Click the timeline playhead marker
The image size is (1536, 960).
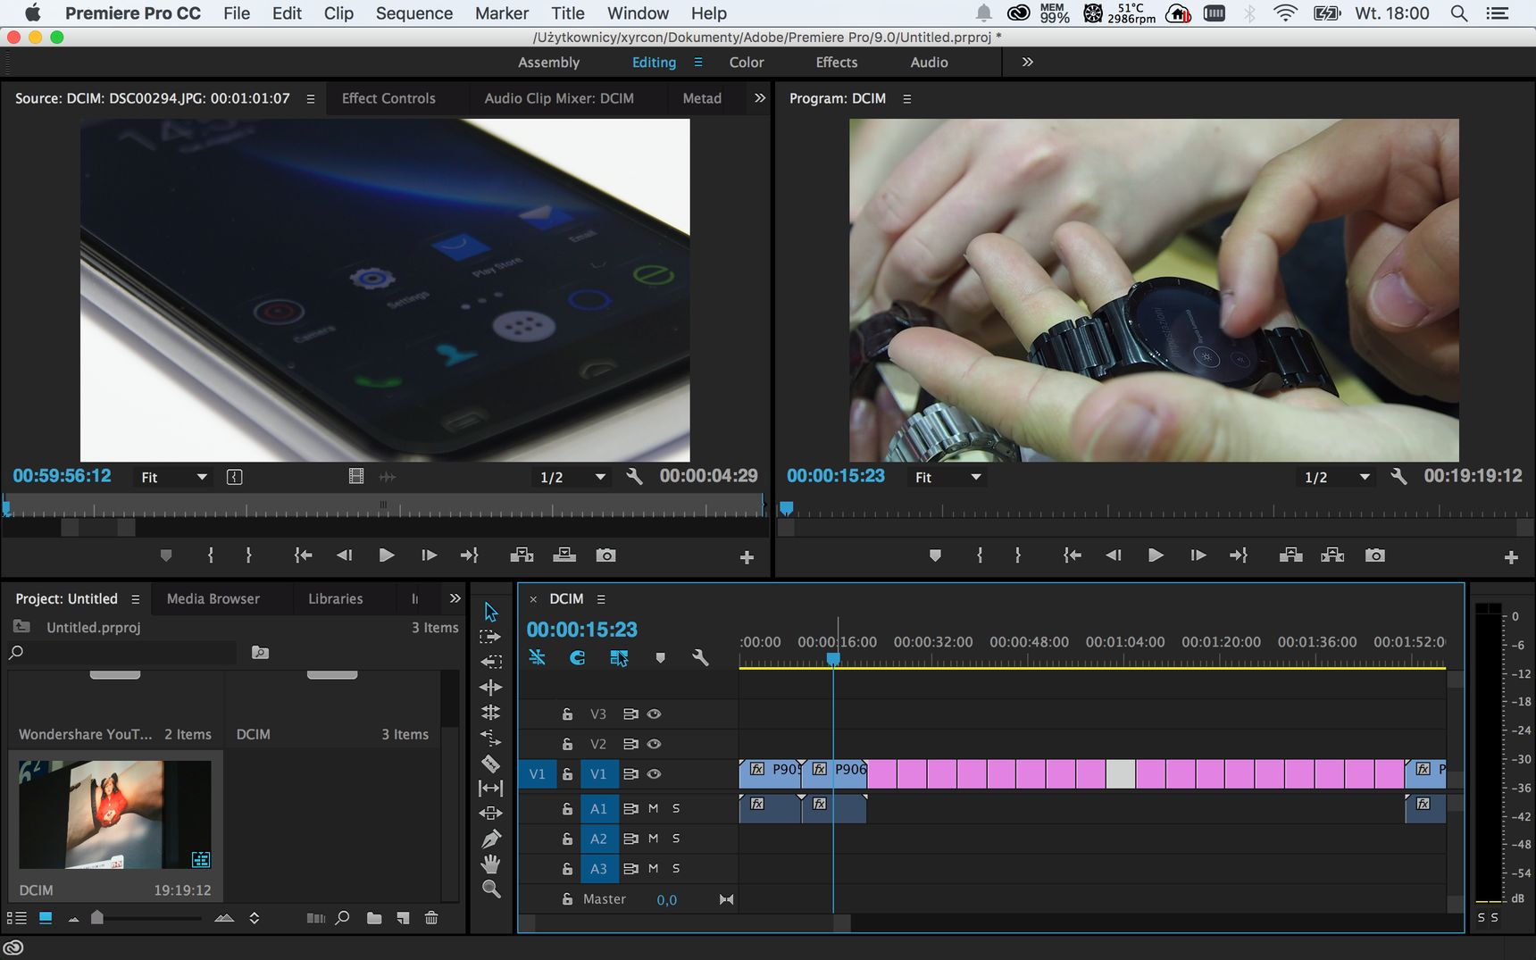tap(833, 658)
